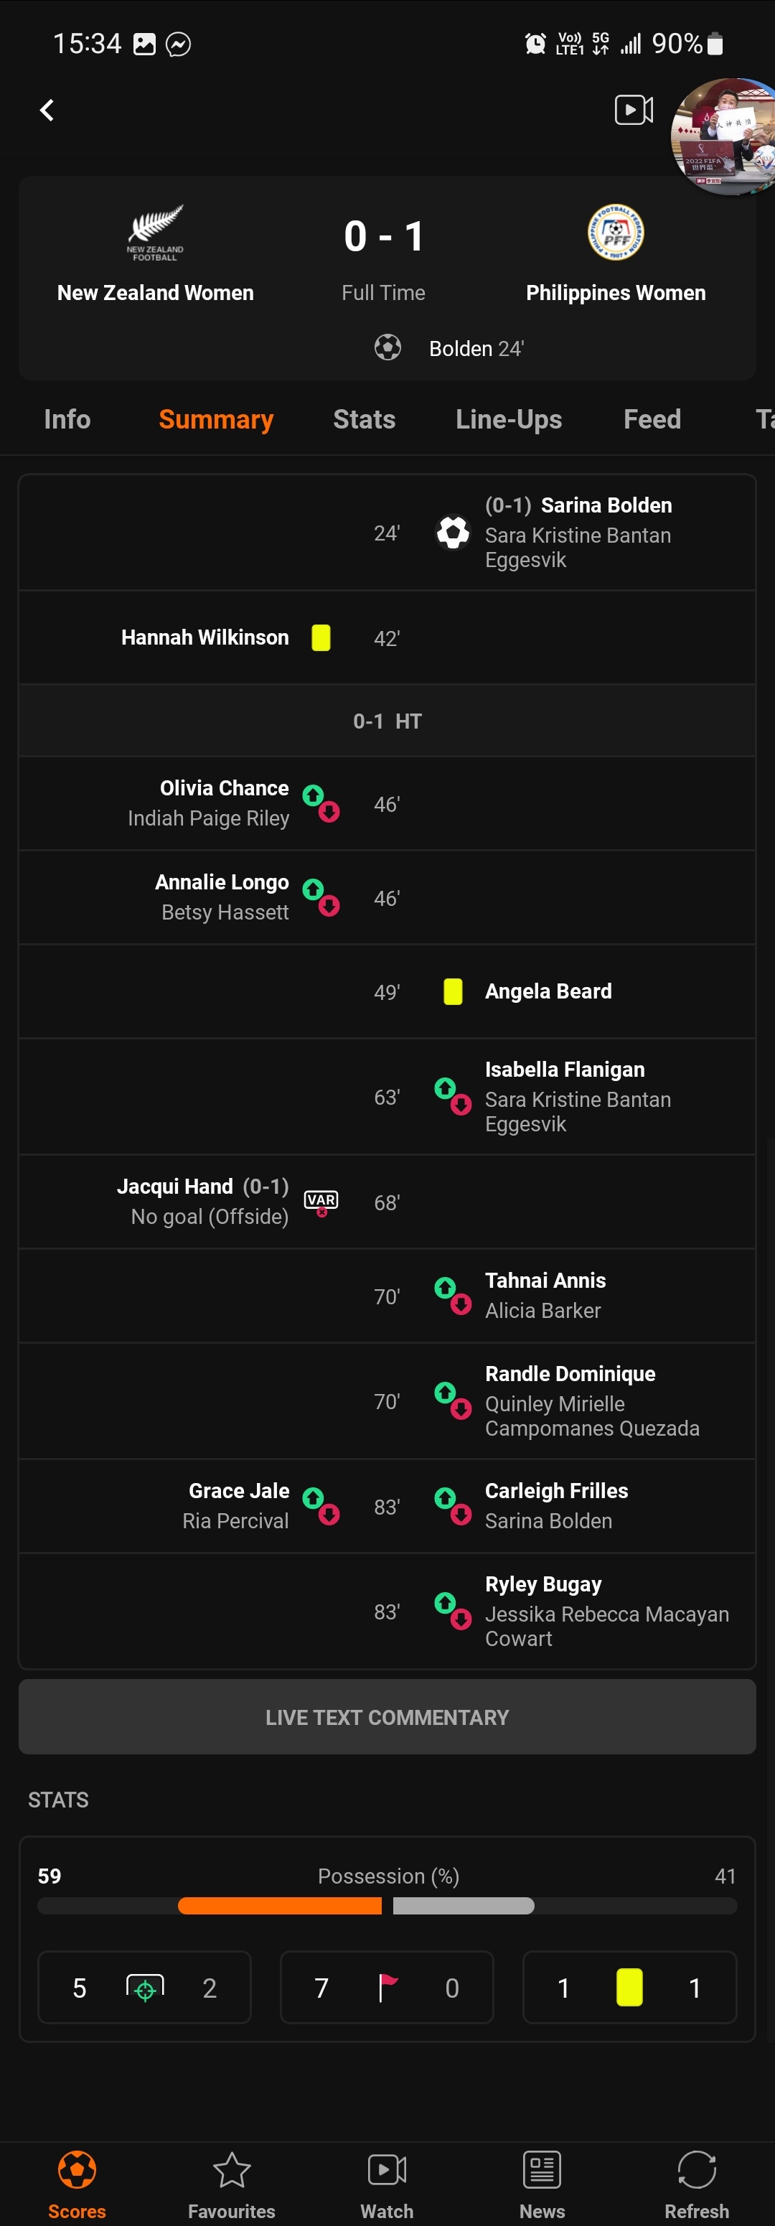
Task: Select Sarina Bolden goal event at 24'
Action: pyautogui.click(x=387, y=533)
